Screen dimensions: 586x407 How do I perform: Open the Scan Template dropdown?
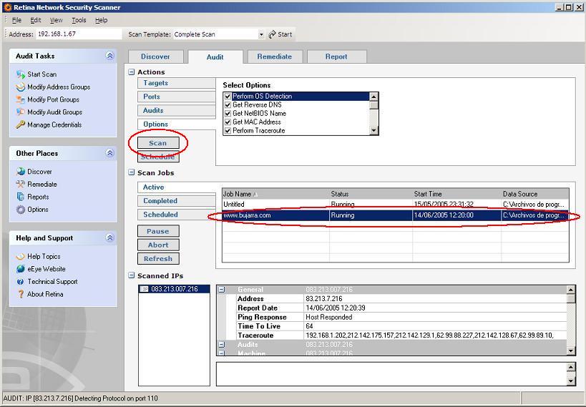click(261, 34)
